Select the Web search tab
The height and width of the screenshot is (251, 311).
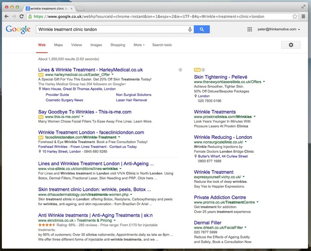coord(42,45)
